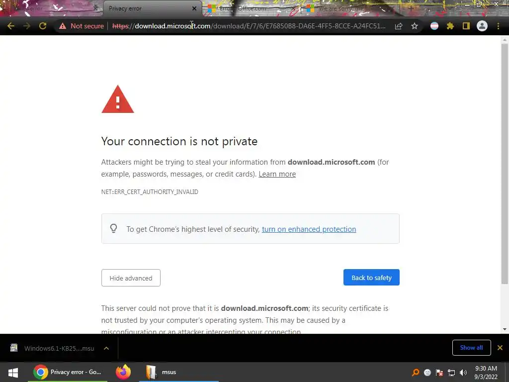Open the Extensions puzzle piece menu
Screen dimensions: 509x382
450,26
